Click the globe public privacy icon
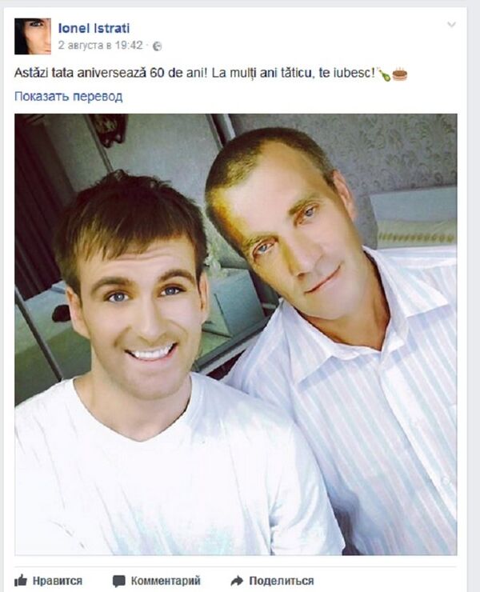This screenshot has height=592, width=480. click(157, 46)
